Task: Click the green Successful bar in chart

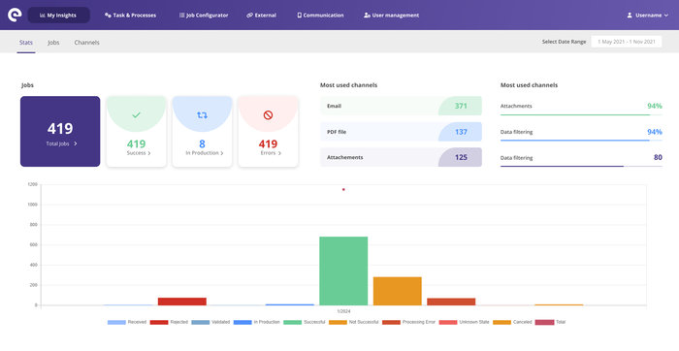Action: coord(343,271)
